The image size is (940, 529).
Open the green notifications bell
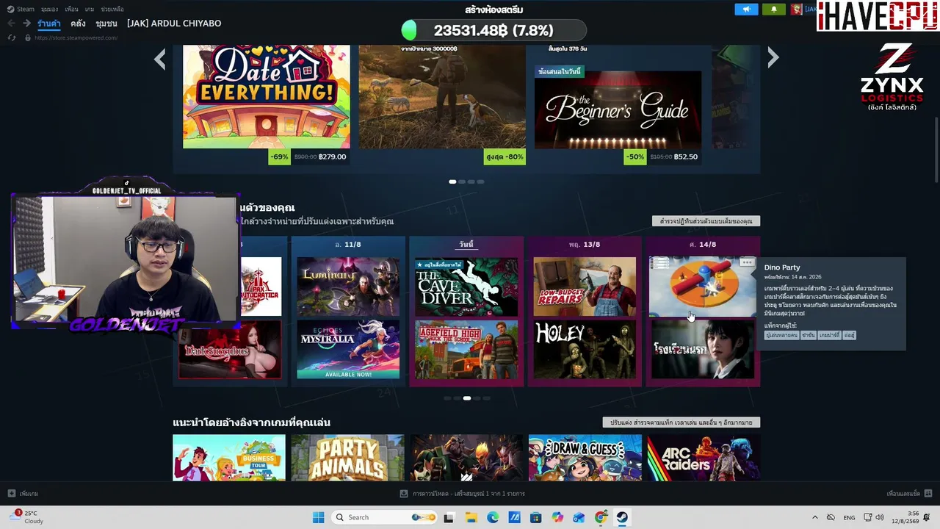pyautogui.click(x=773, y=10)
